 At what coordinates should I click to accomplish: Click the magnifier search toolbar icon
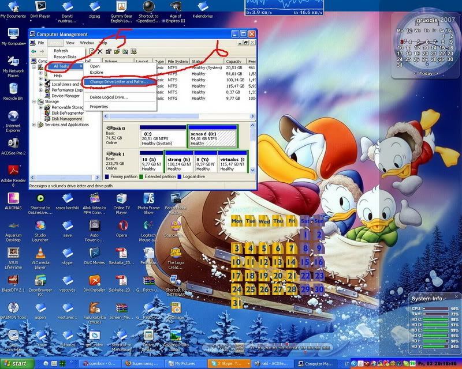click(x=125, y=51)
